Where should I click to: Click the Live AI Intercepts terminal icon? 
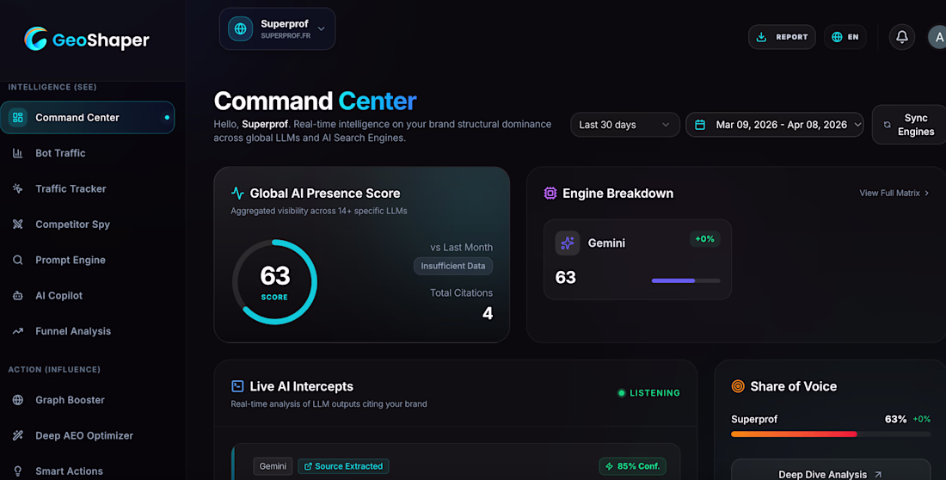coord(237,387)
